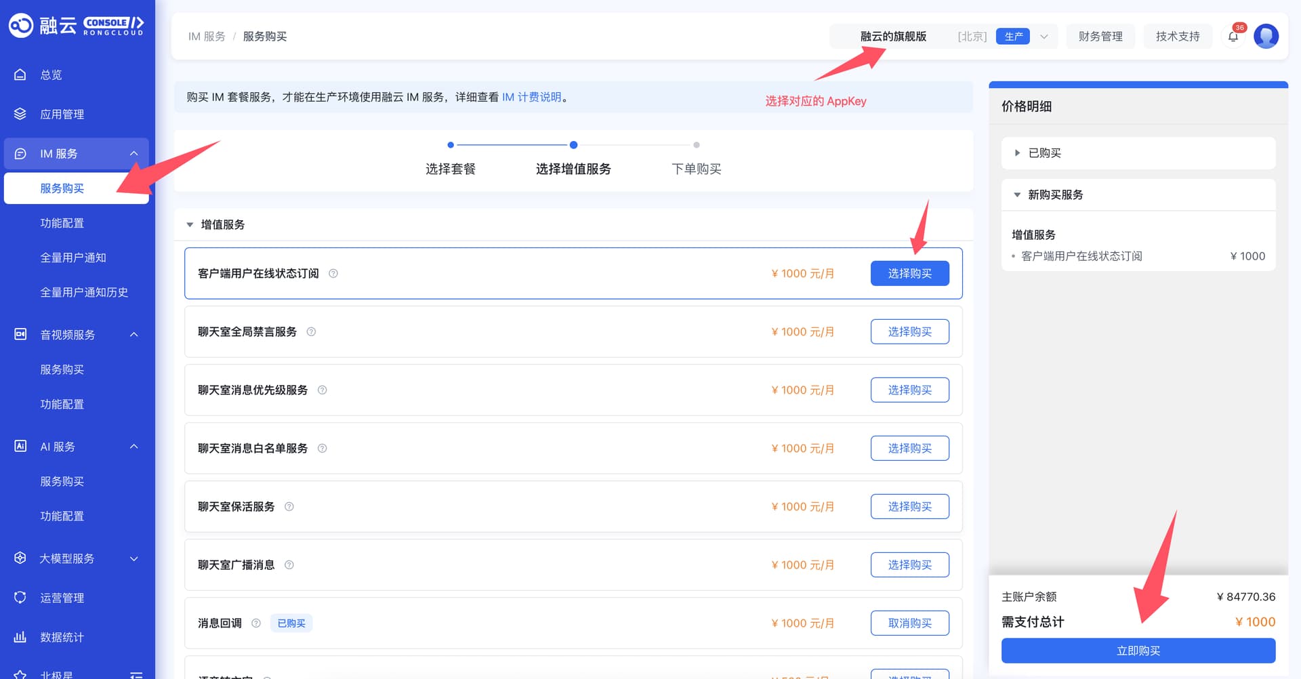Click the 立即购买 button
Screen dimensions: 1301x679
1138,651
